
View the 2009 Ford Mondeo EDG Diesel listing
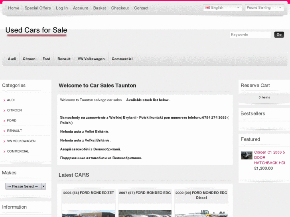201,195
